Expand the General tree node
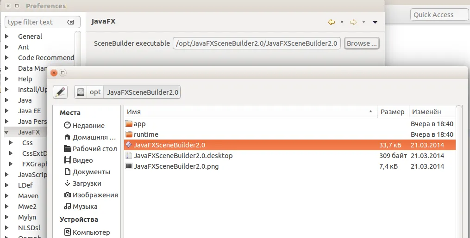470x238 pixels. (x=7, y=36)
